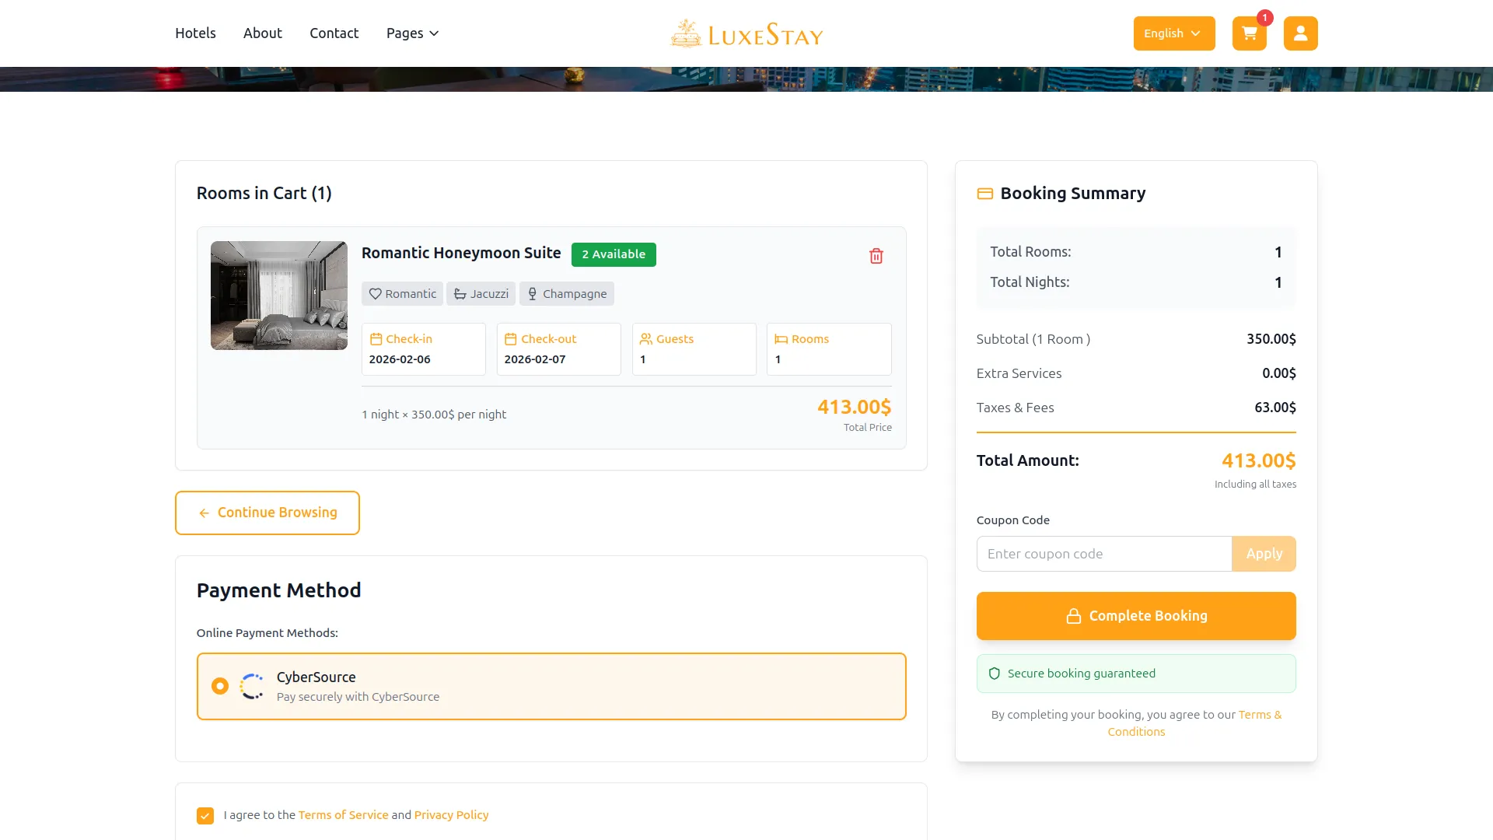Open the shopping cart icon
The image size is (1493, 840).
click(x=1248, y=33)
